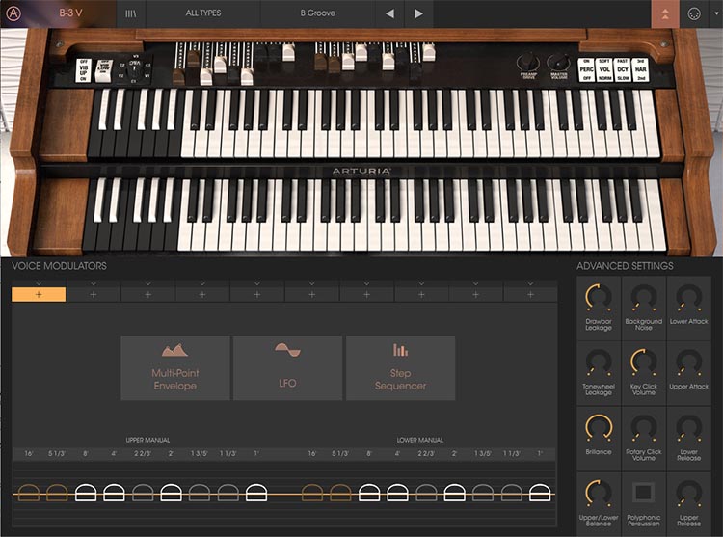Click the Upper Release knob
This screenshot has height=537, width=723.
(689, 494)
